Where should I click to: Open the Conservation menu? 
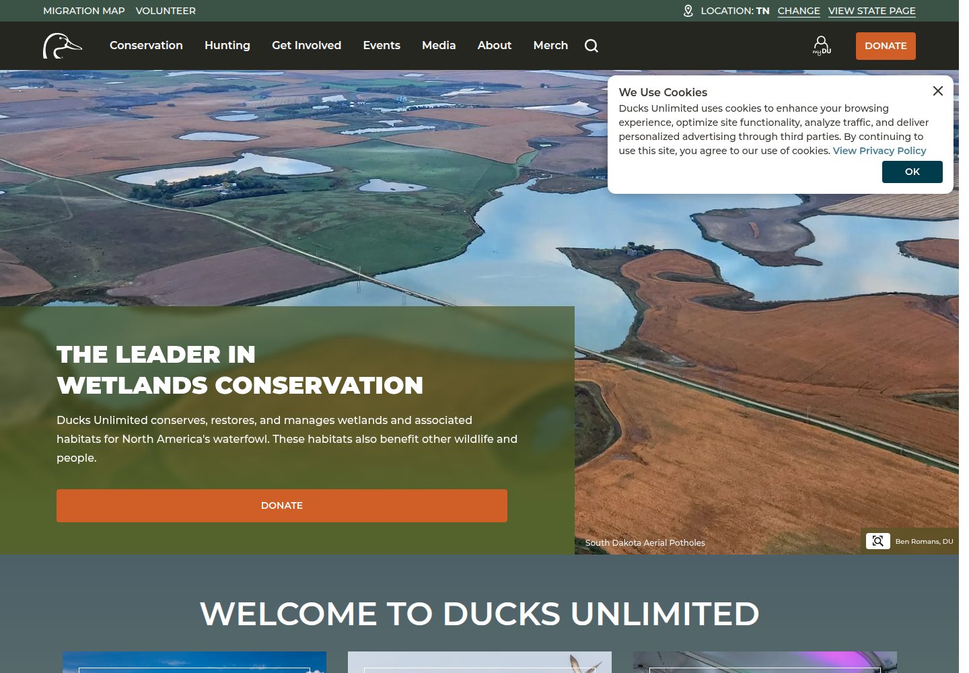point(146,45)
